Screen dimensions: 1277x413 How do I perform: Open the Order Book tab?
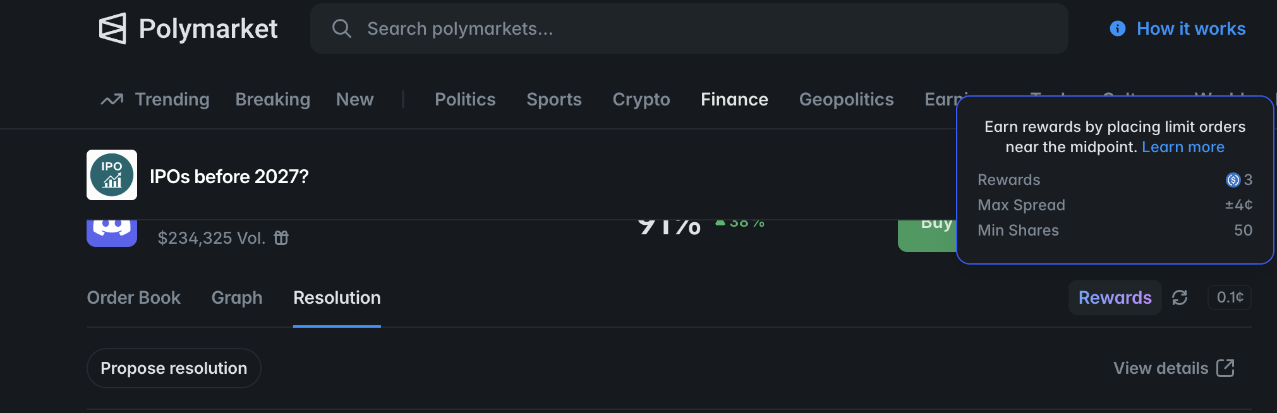pos(133,297)
